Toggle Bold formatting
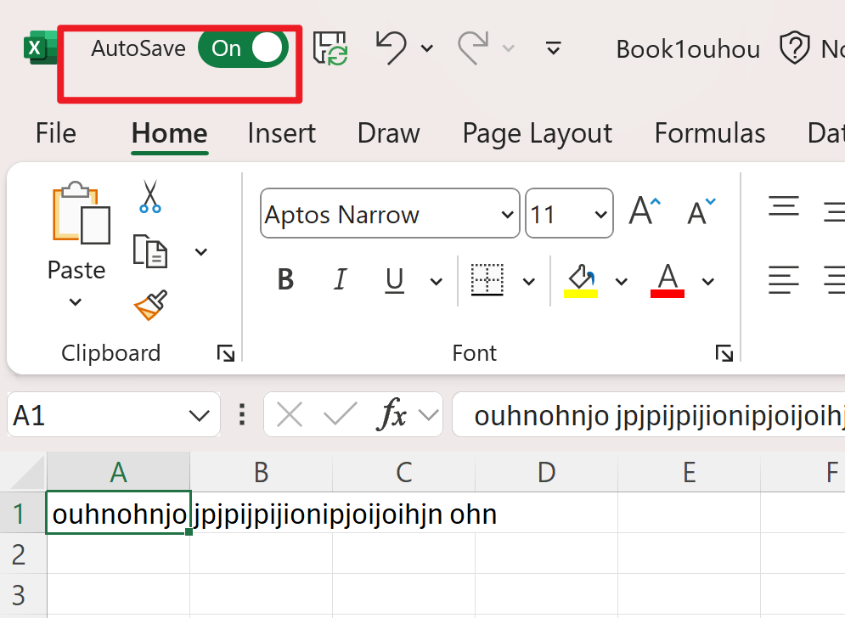 pos(285,279)
